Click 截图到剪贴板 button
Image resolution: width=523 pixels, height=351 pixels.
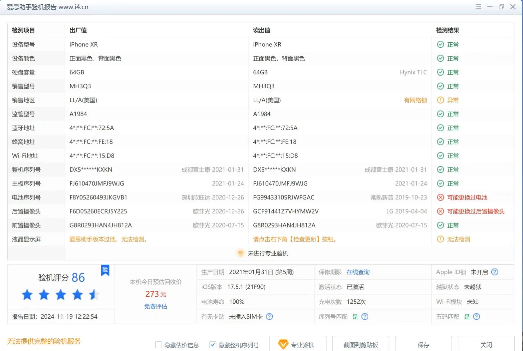(361, 344)
